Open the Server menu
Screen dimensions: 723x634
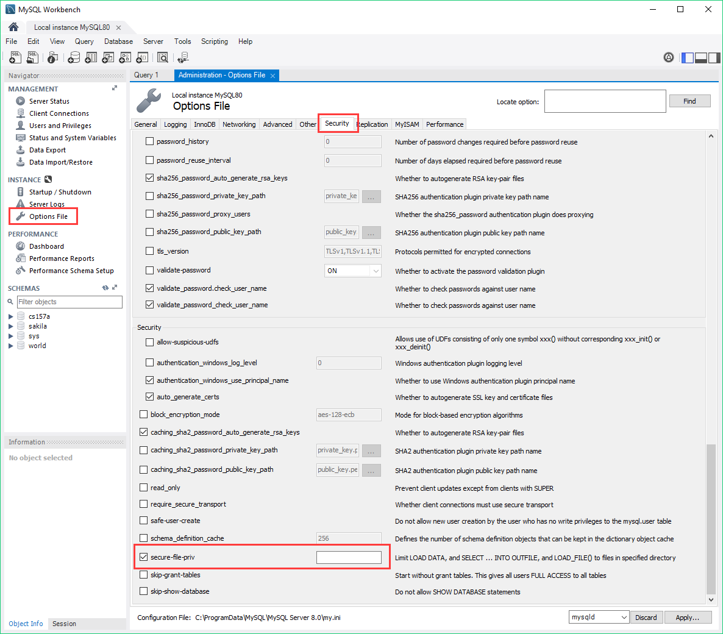coord(153,41)
